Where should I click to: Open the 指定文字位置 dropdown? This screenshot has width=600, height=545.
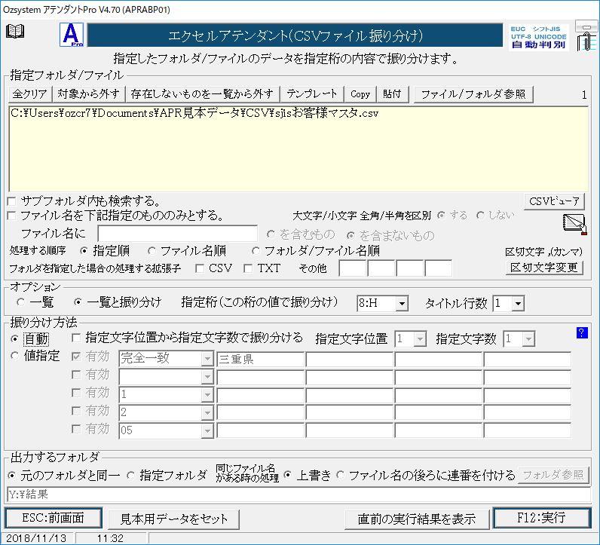(x=420, y=339)
